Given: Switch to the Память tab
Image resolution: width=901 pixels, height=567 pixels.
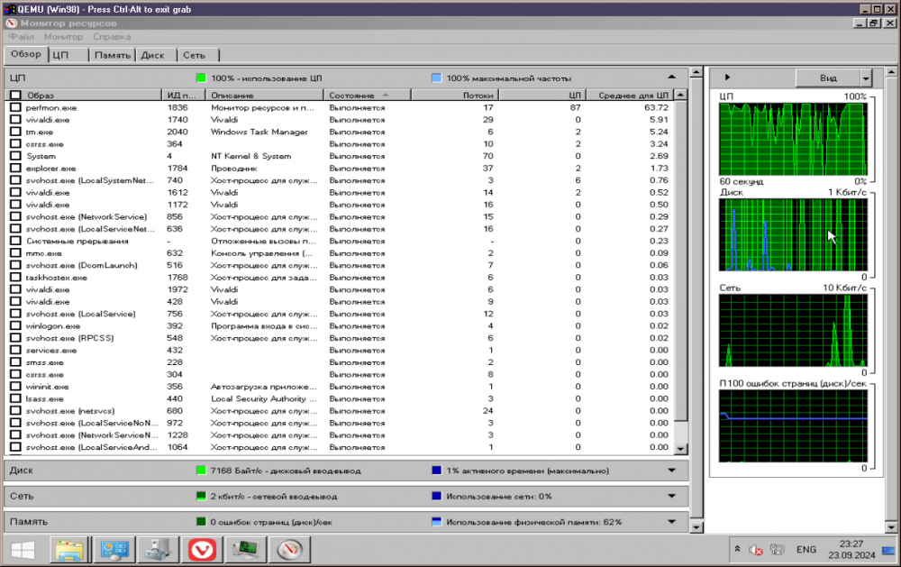Looking at the screenshot, I should coord(113,55).
